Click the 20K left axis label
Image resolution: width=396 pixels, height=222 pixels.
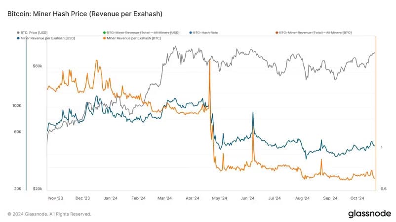tap(18, 189)
